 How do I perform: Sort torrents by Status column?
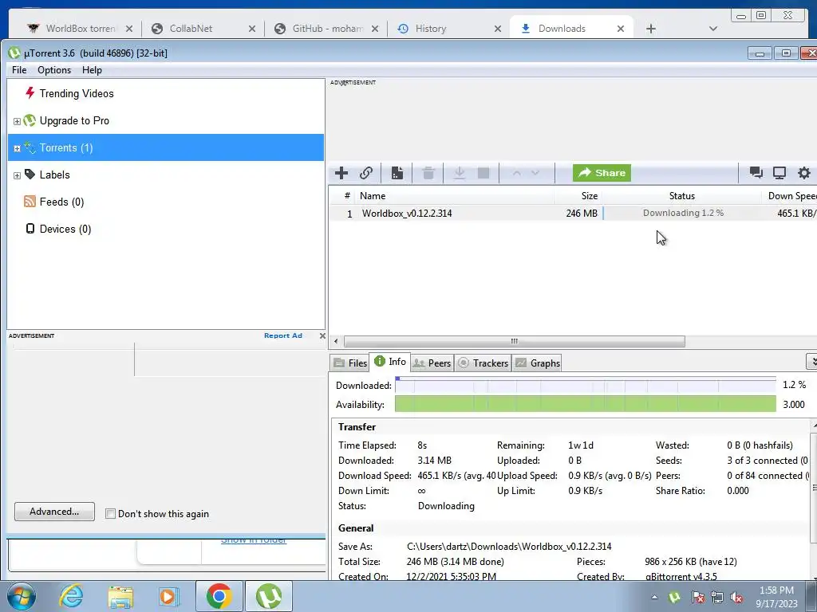tap(681, 196)
